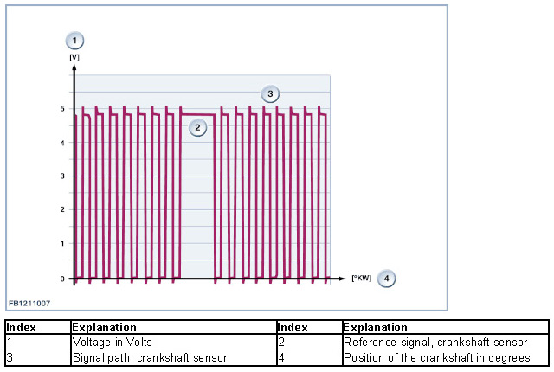
Task: Click callout marker 4 beside the °KW label
Action: click(387, 278)
